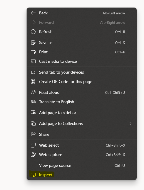Image resolution: width=144 pixels, height=190 pixels.
Task: Click the Translate language icon
Action: tap(33, 102)
